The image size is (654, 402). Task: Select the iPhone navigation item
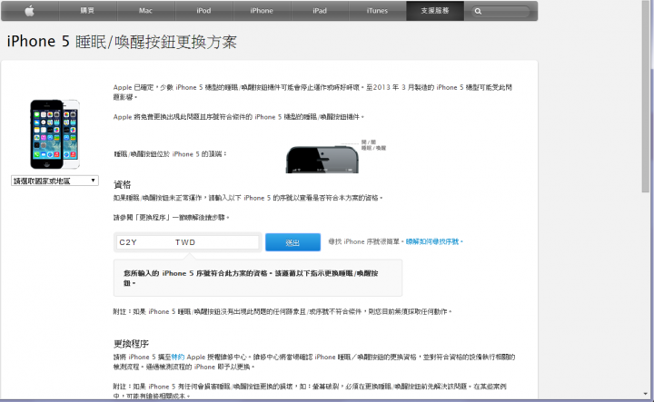[x=262, y=11]
